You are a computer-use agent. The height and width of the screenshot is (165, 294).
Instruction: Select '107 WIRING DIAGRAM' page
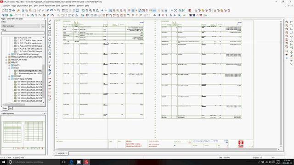[x=29, y=101]
